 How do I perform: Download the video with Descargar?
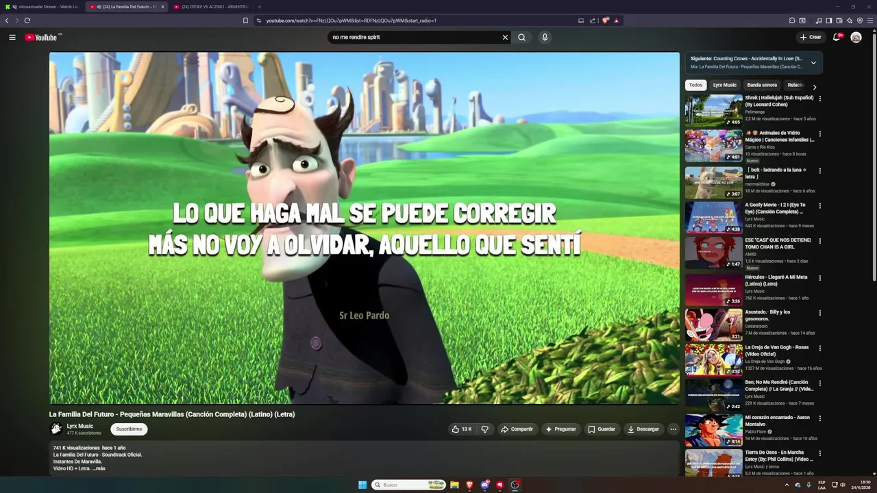click(643, 429)
